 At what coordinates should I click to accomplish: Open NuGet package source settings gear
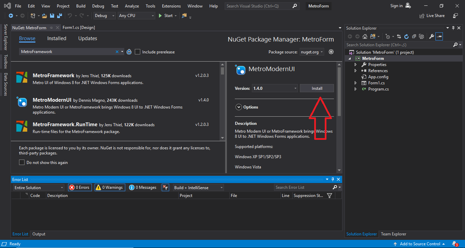331,52
